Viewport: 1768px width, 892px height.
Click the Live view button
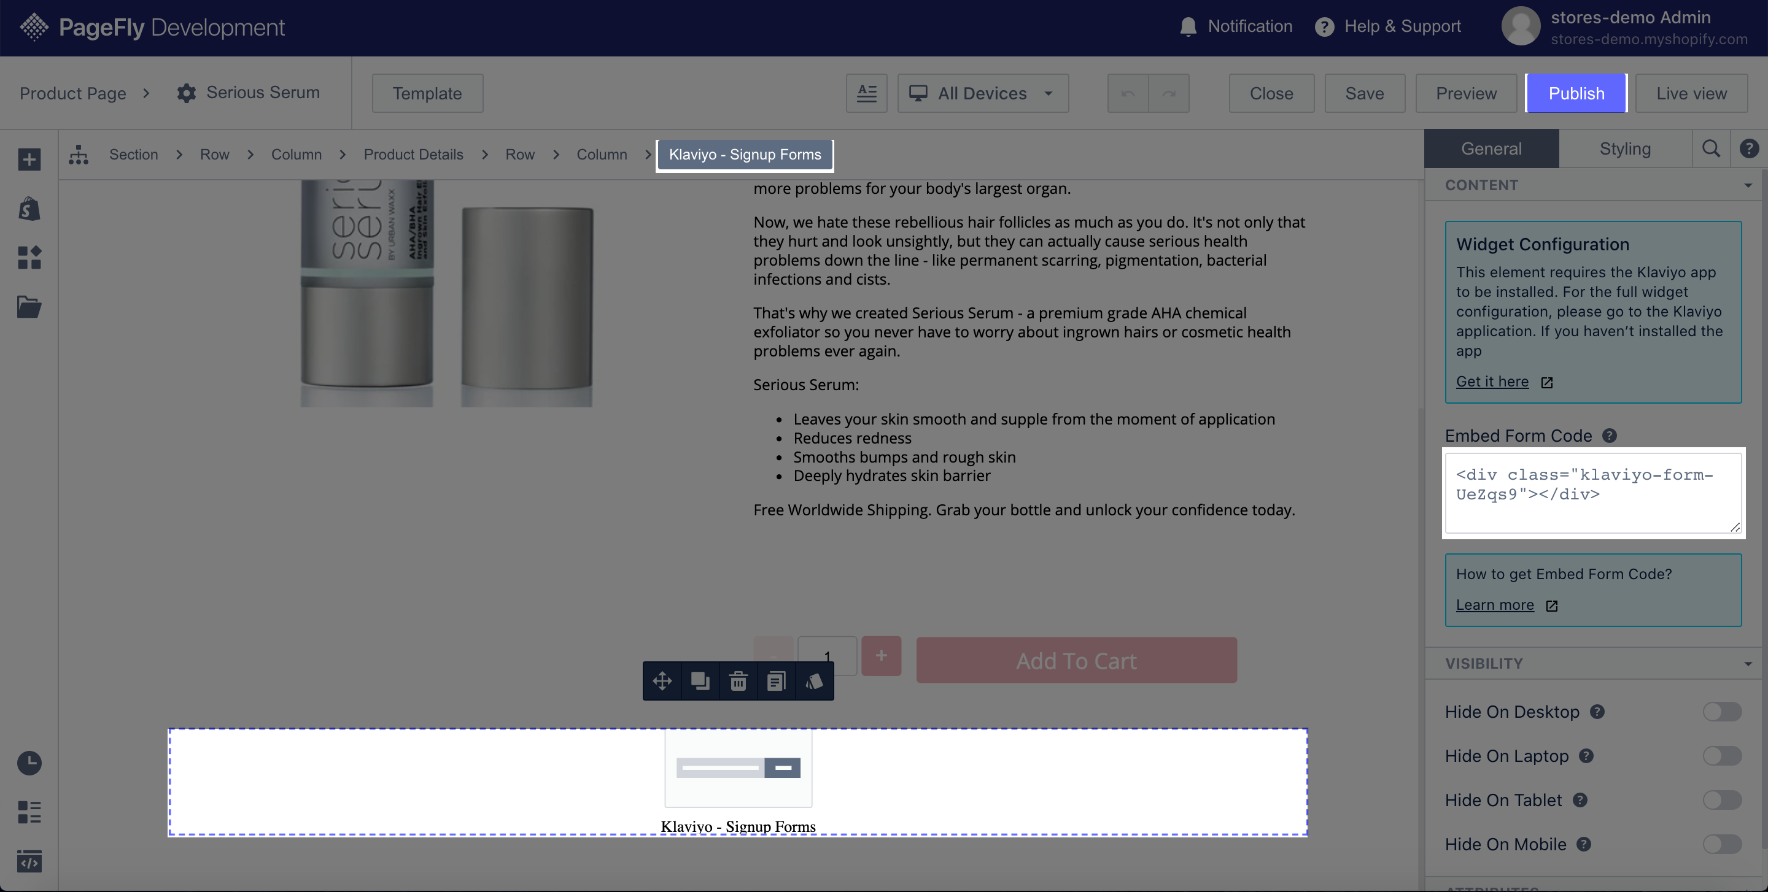[1691, 93]
